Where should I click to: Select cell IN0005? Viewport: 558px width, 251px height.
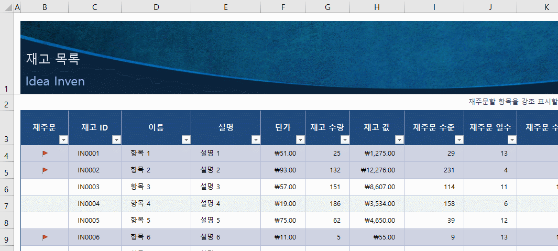click(x=95, y=221)
